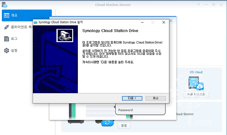The image size is (227, 135).
Task: Click the 취소 button in installer
Action: (156, 98)
